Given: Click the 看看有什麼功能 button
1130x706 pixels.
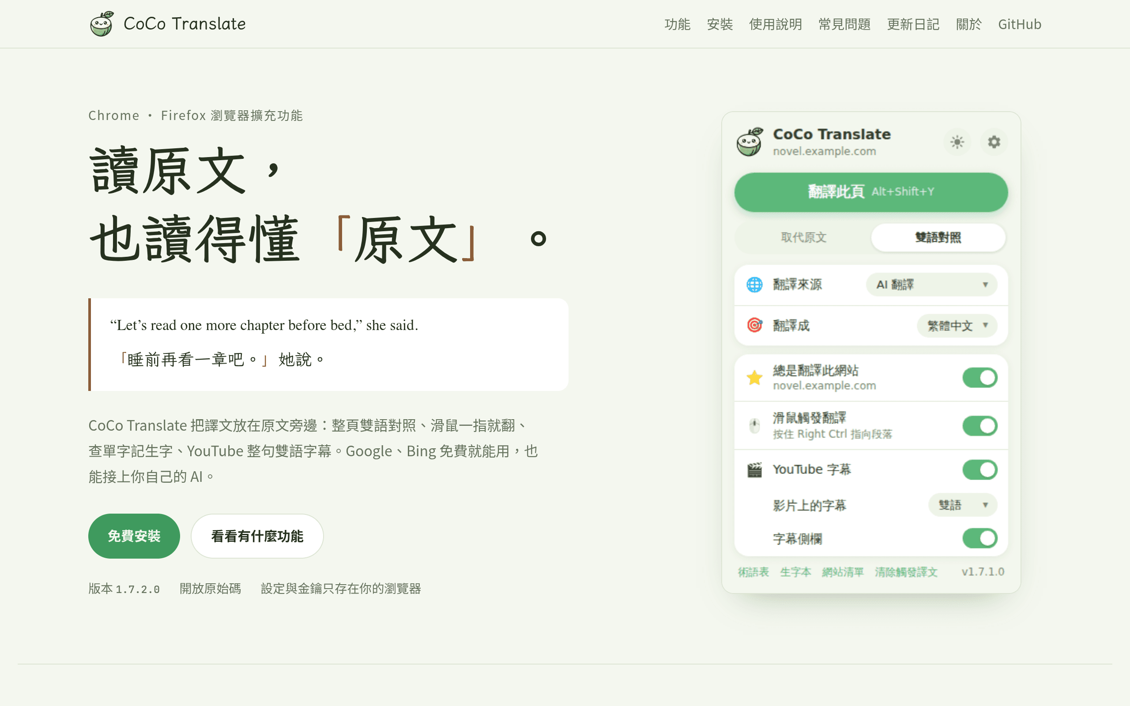Looking at the screenshot, I should (257, 536).
